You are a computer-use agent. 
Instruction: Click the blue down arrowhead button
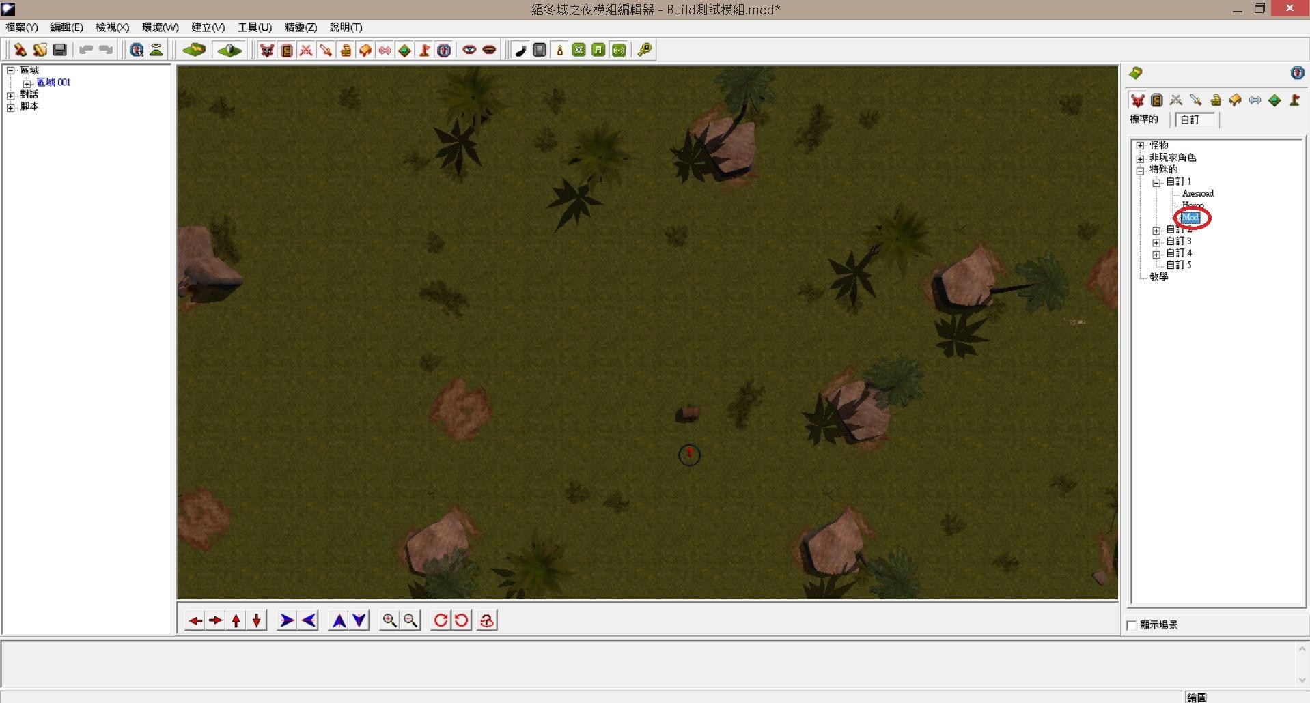tap(359, 620)
